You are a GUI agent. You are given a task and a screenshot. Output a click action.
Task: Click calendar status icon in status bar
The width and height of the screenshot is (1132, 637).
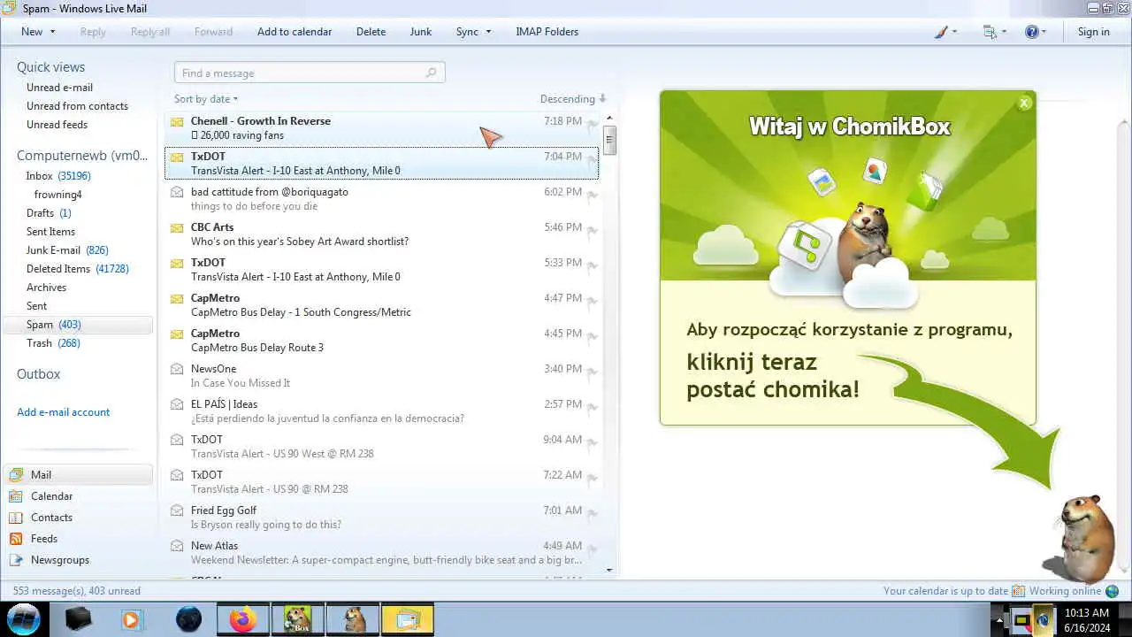click(x=1019, y=591)
